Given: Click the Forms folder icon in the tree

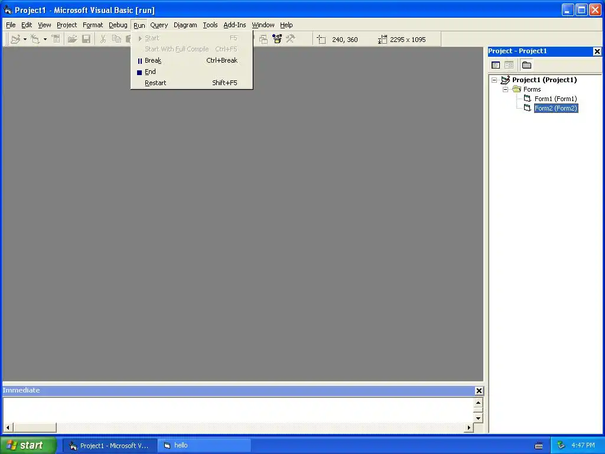Looking at the screenshot, I should click(516, 89).
